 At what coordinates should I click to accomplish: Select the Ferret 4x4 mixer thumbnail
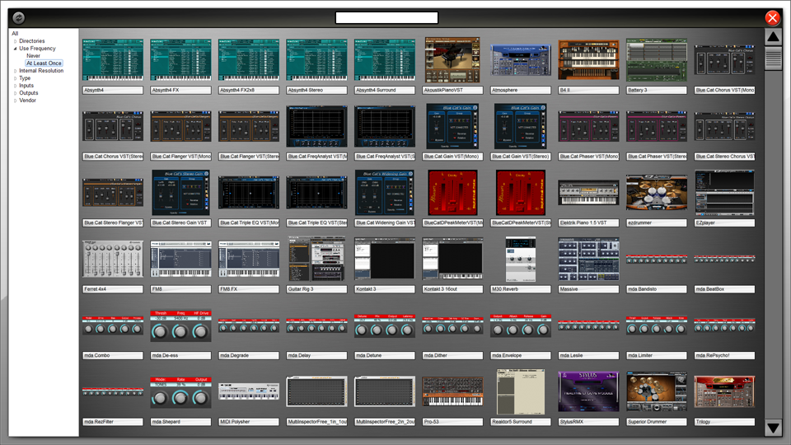[x=113, y=259]
